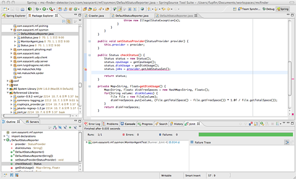Click the JUnit Scroll Lock icon
The height and width of the screenshot is (179, 296).
pos(256,124)
